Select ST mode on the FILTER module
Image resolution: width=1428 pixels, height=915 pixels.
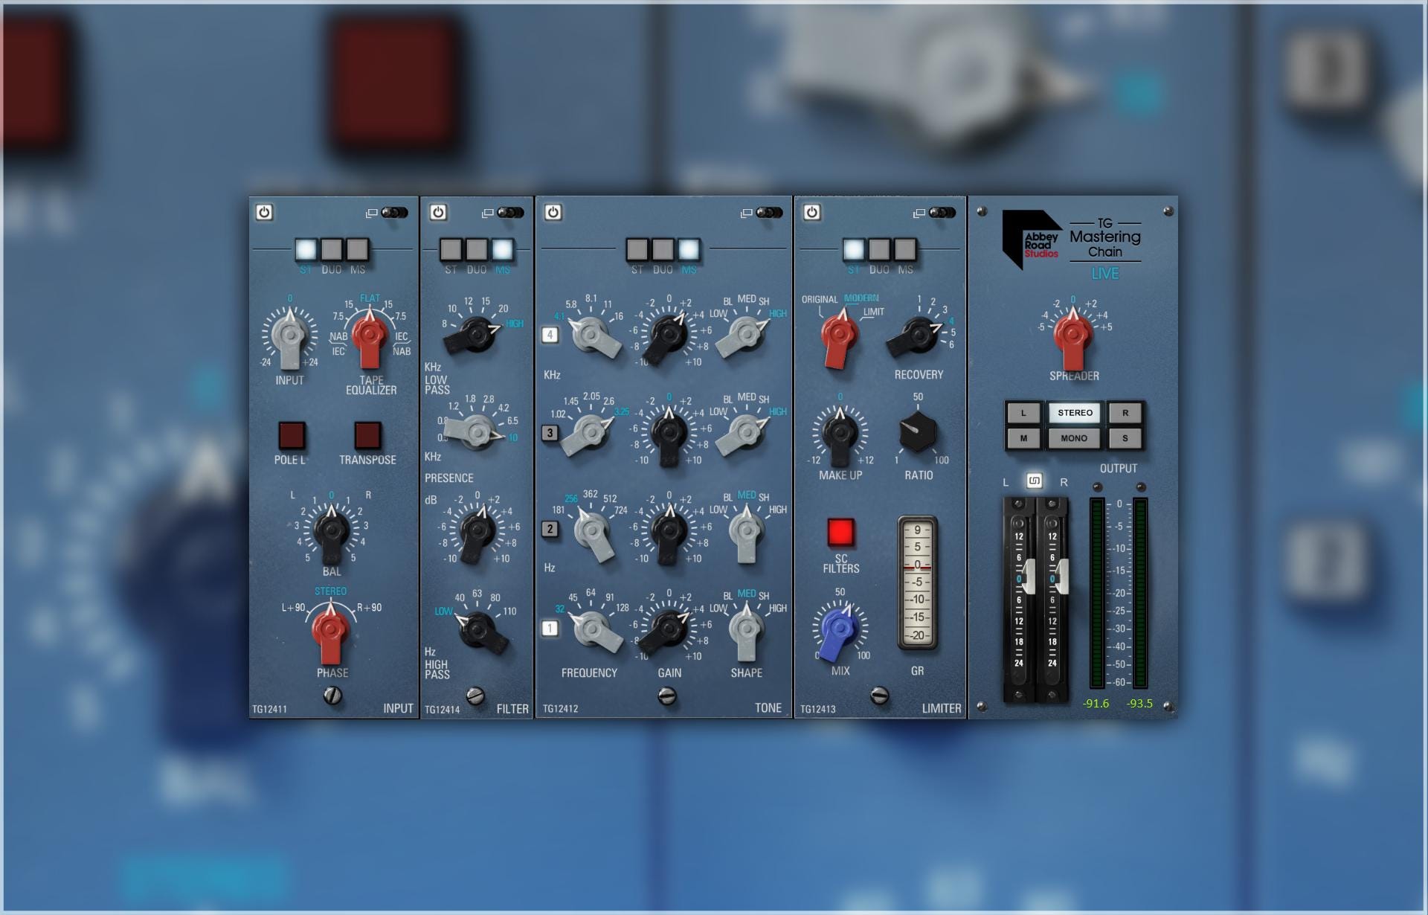coord(451,250)
